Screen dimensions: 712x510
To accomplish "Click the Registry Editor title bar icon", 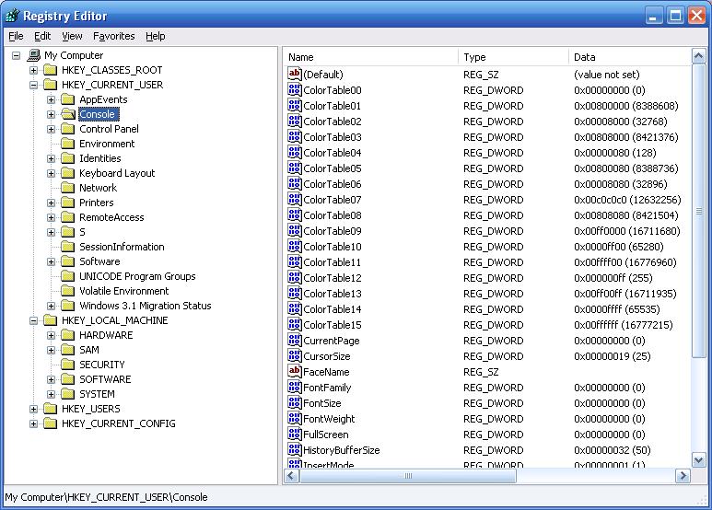I will click(12, 16).
